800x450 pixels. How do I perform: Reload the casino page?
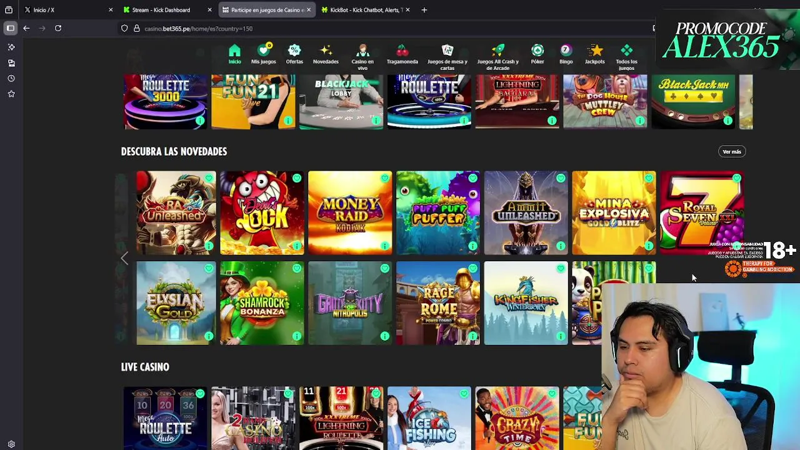pyautogui.click(x=58, y=28)
